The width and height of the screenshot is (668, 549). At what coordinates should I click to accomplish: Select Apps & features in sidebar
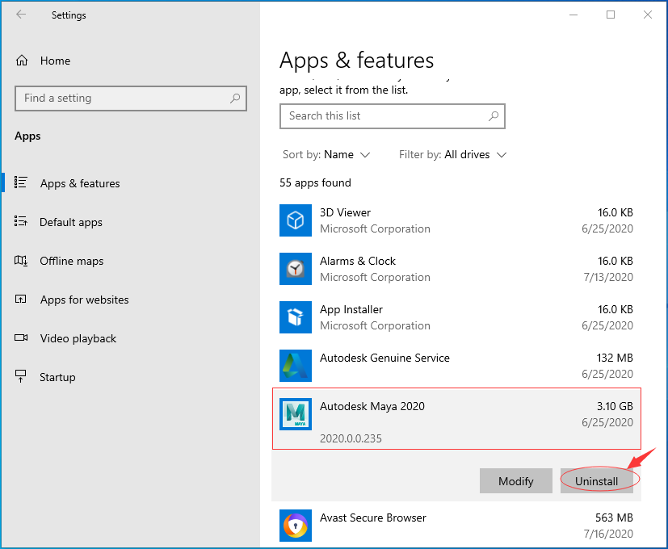click(x=80, y=183)
